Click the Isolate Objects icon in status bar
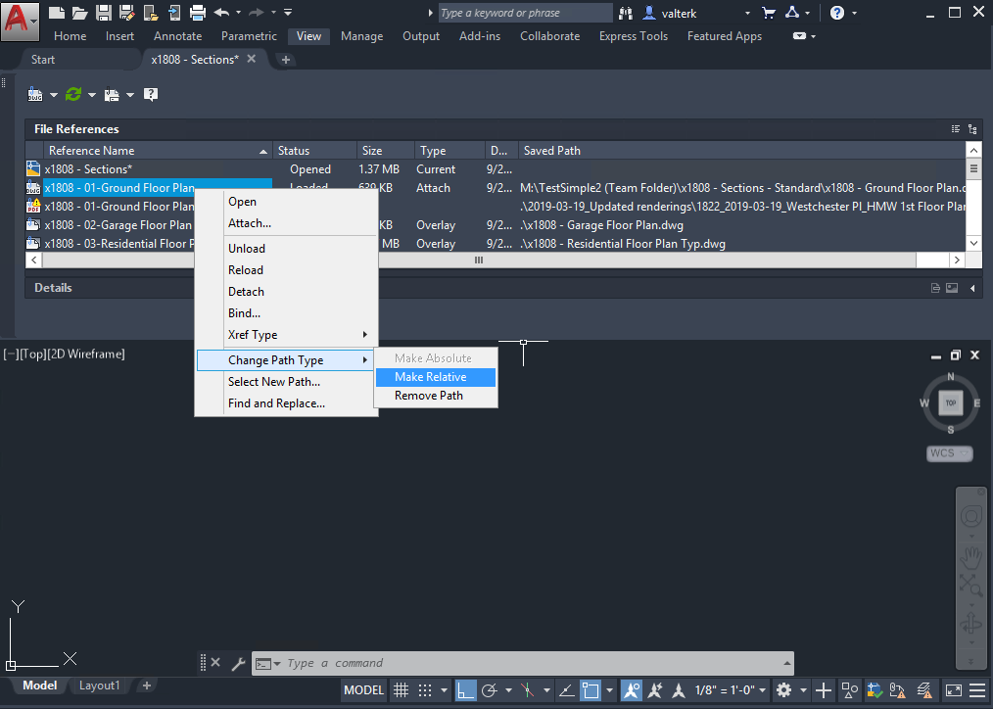Screen dimensions: 993x709 click(850, 690)
